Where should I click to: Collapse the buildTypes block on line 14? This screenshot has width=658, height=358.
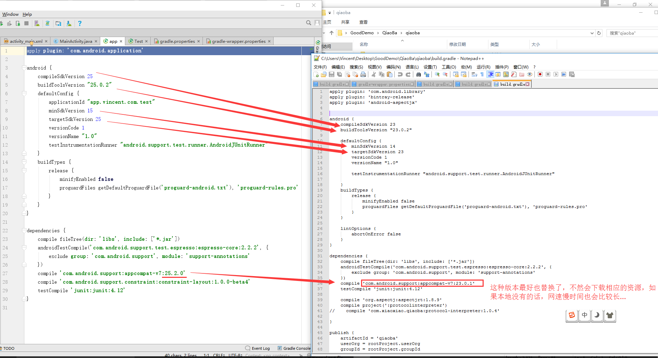(24, 162)
